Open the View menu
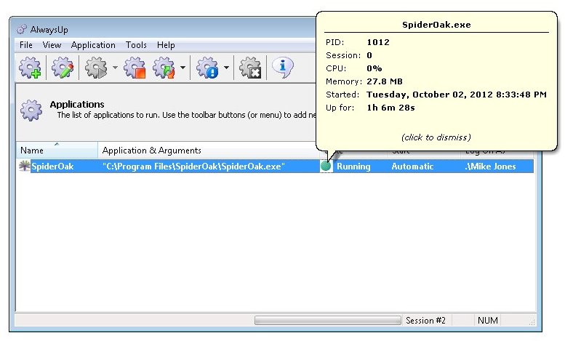The width and height of the screenshot is (565, 341). [52, 45]
